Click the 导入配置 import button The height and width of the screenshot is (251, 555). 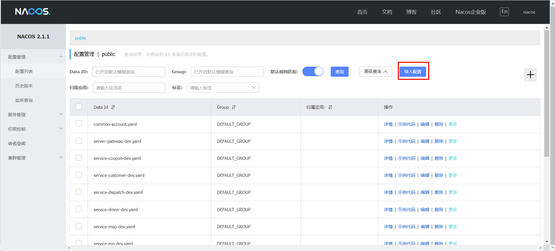pos(413,72)
